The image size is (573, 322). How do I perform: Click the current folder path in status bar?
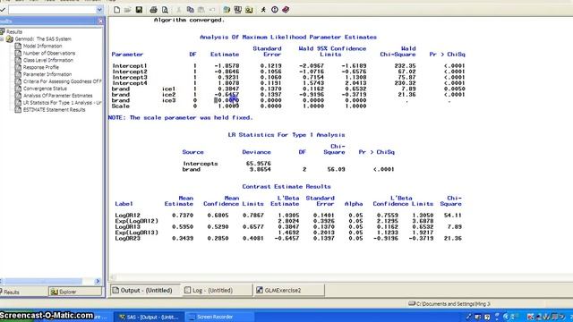click(452, 304)
